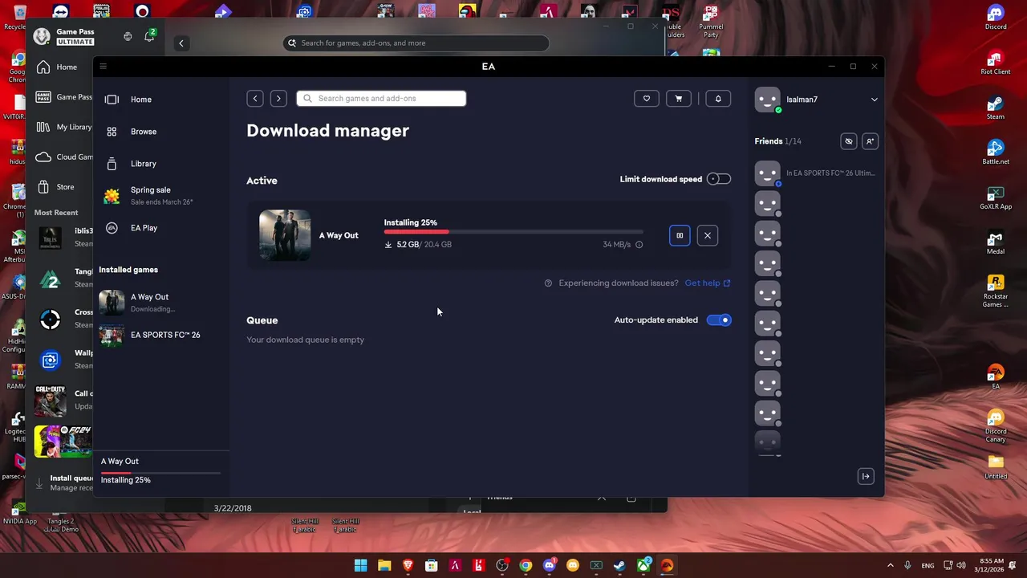Open Xbox app notifications bell
This screenshot has width=1027, height=578.
tap(149, 36)
